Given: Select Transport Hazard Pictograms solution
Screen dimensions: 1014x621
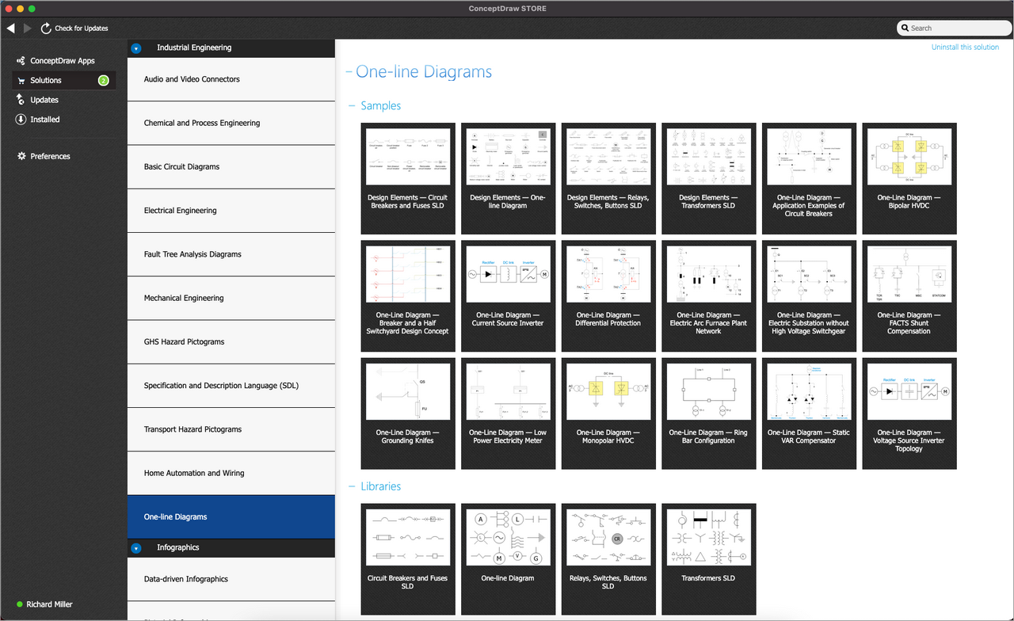Looking at the screenshot, I should coord(231,429).
